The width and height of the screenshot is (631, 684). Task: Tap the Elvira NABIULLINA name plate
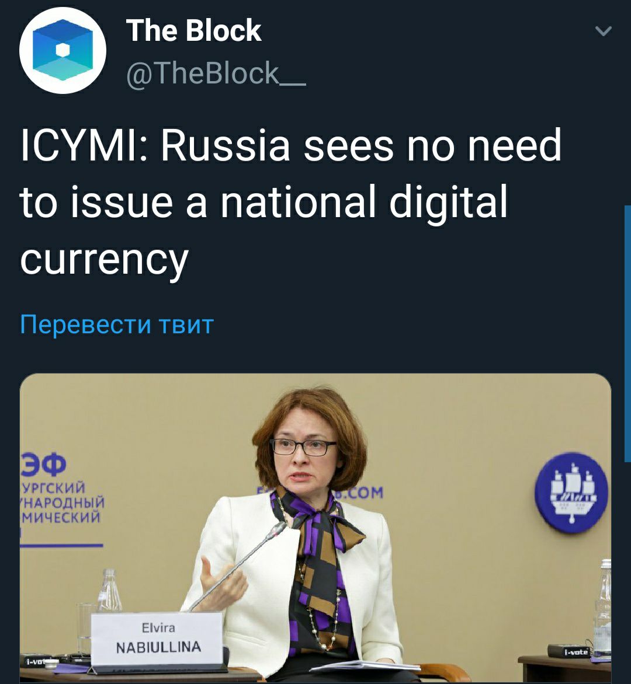pos(158,638)
